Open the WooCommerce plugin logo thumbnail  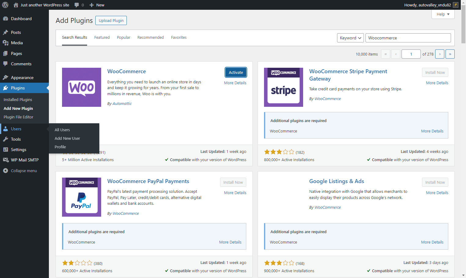pyautogui.click(x=82, y=87)
